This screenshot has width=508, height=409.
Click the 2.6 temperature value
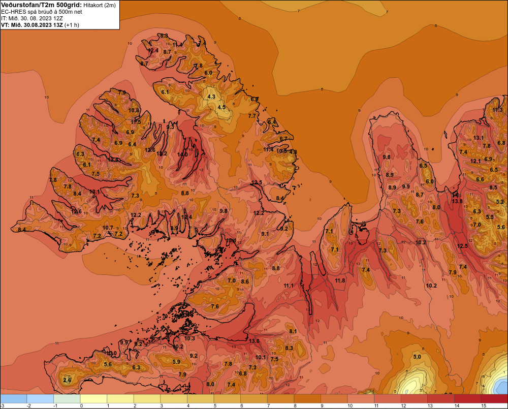click(67, 380)
